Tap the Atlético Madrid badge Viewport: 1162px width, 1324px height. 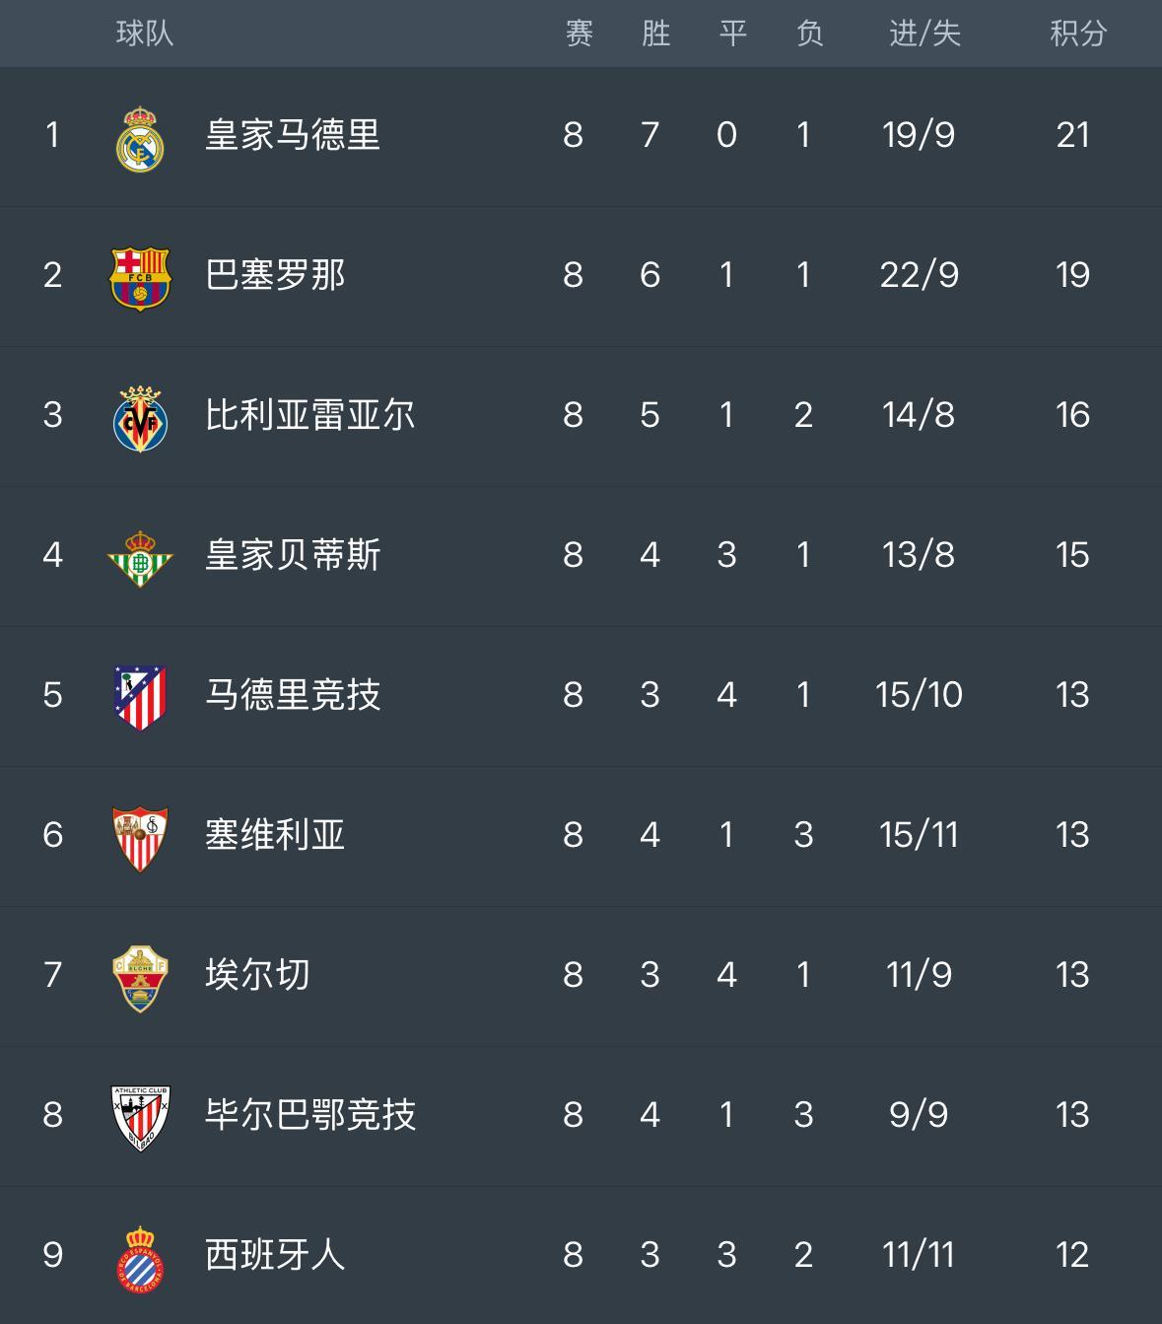(x=140, y=697)
